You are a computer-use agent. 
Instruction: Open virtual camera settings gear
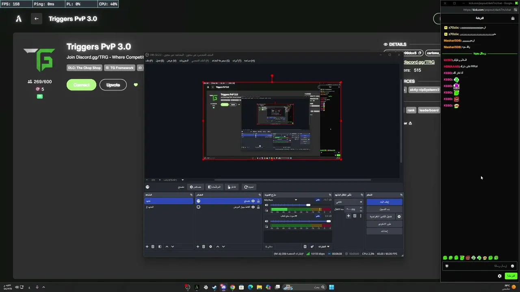(399, 217)
